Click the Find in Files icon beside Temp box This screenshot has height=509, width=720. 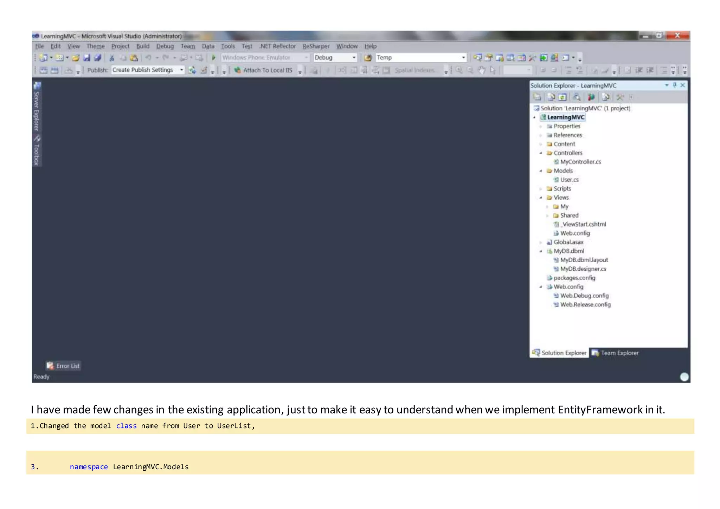click(368, 58)
